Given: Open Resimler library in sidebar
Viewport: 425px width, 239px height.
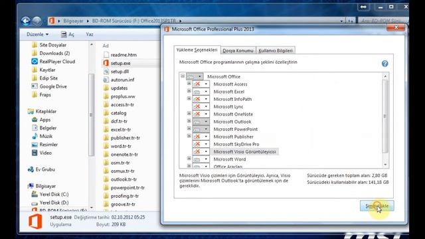Looking at the screenshot, I should tap(44, 145).
